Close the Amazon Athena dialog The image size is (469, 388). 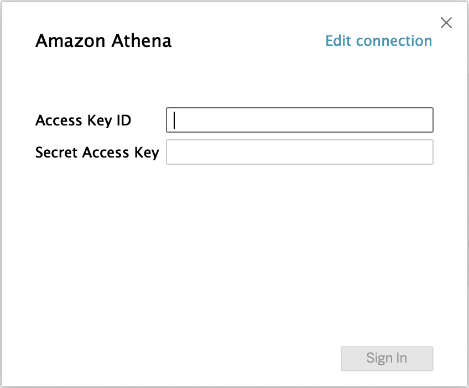pos(446,23)
